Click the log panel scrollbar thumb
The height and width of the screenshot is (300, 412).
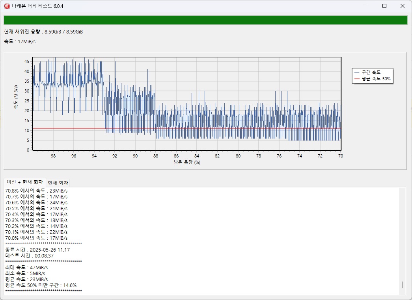pos(402,285)
